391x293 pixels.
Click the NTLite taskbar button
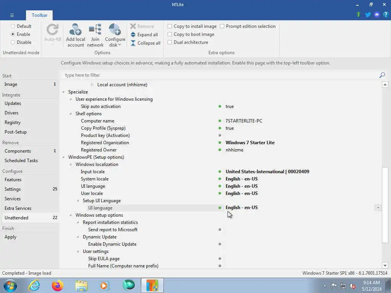152,285
